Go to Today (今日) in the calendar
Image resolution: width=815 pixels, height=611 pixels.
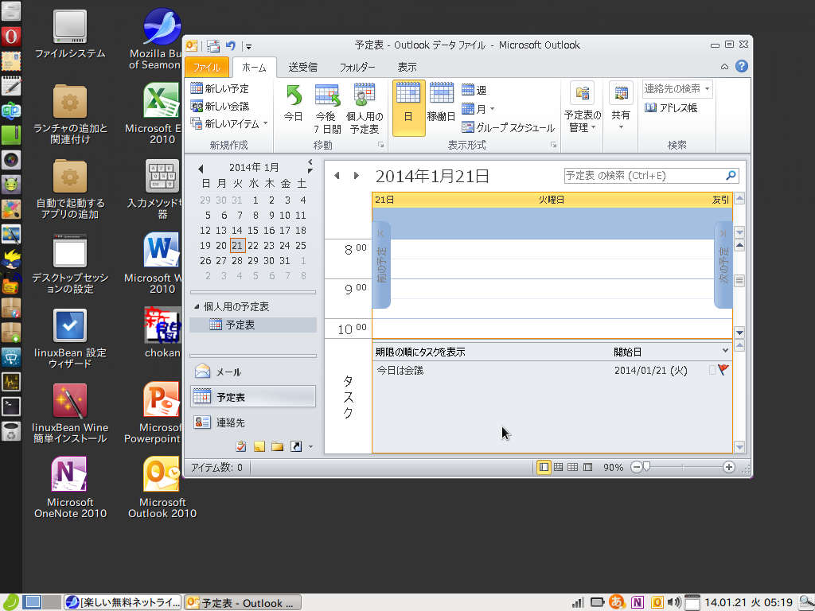(294, 103)
